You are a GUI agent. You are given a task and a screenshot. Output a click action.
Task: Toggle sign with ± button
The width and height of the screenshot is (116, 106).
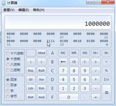click(96, 62)
